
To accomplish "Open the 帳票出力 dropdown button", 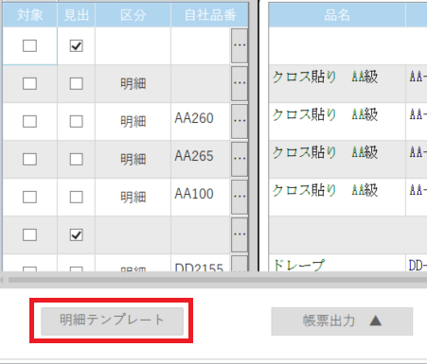I will tap(342, 321).
